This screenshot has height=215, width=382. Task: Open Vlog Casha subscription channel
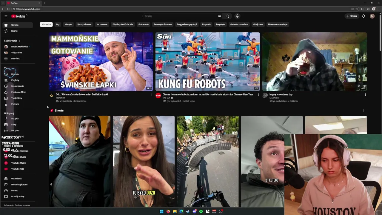[18, 53]
